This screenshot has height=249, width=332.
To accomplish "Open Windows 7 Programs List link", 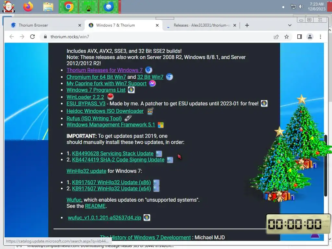I will pos(96,90).
